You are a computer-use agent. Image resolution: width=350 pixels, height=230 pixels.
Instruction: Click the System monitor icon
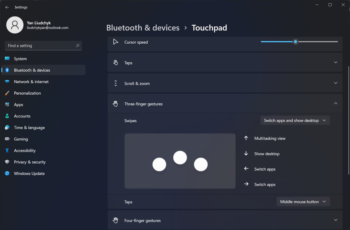coord(7,59)
